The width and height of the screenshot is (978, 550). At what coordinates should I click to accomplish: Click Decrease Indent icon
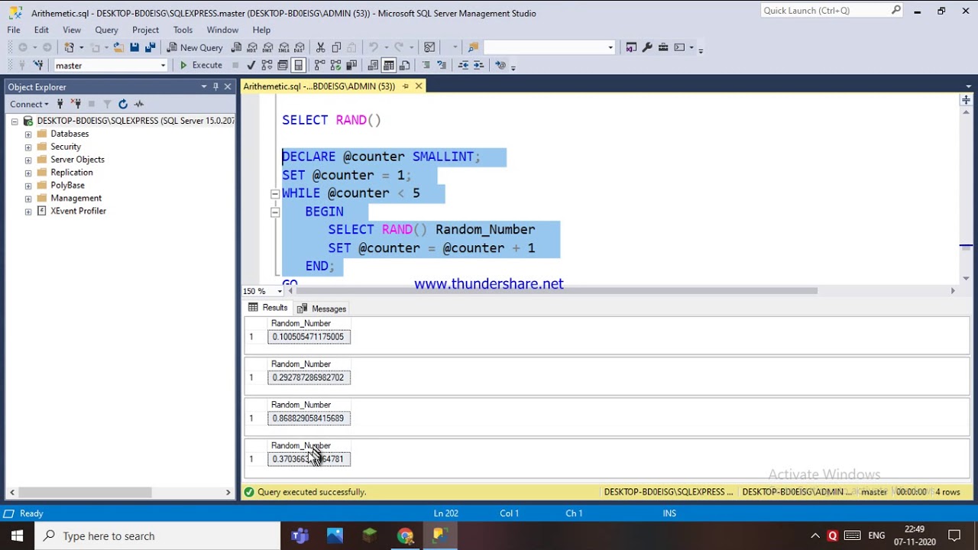463,65
